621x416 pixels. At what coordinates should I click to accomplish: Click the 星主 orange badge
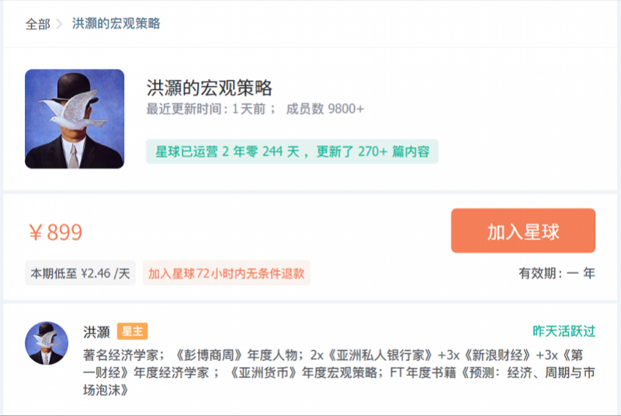[x=132, y=331]
